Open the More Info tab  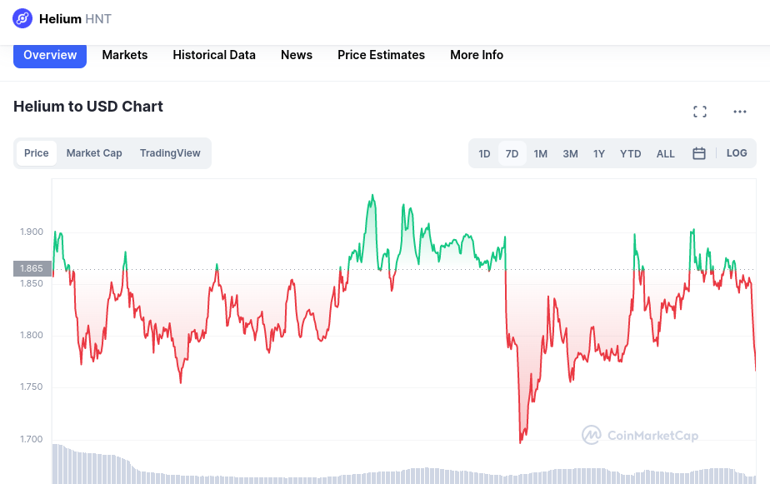(477, 55)
